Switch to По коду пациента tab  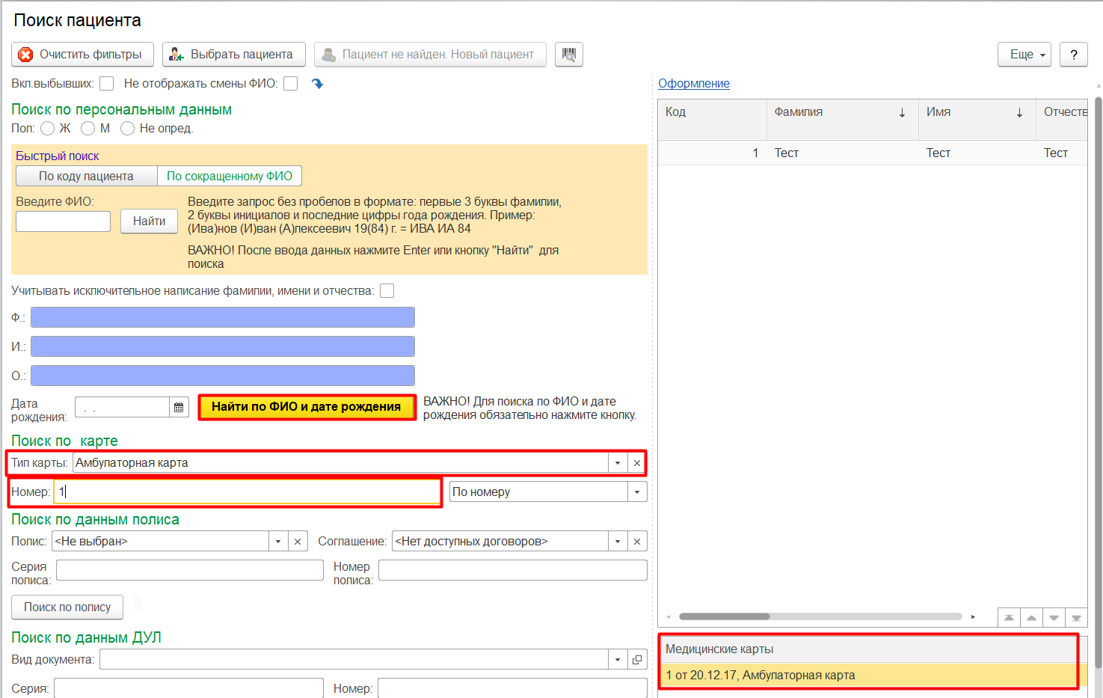click(x=86, y=177)
